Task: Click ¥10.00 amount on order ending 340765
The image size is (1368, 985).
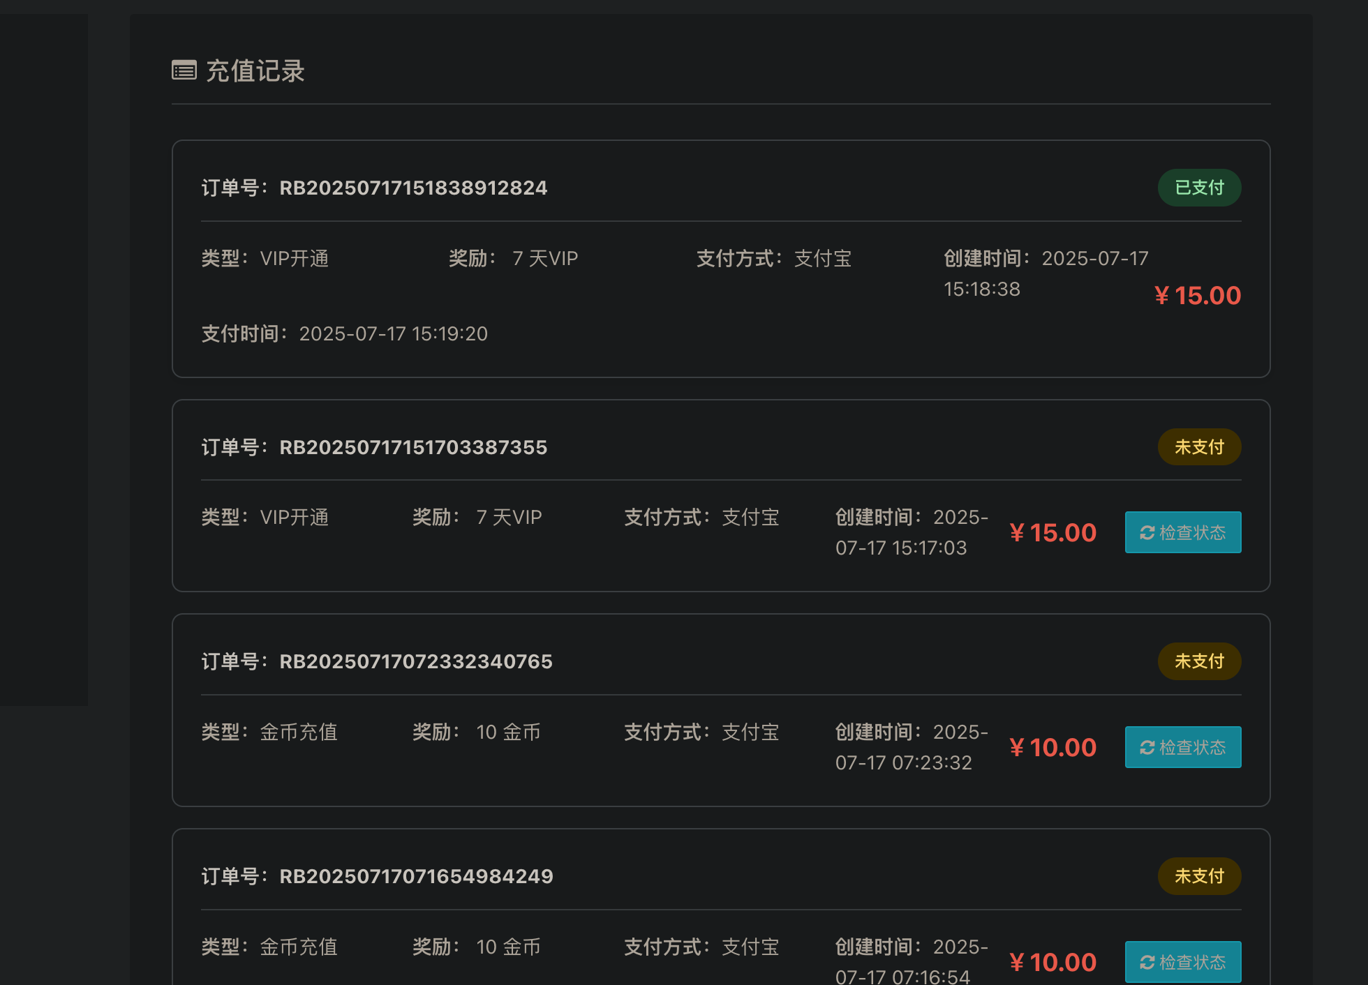Action: click(1053, 748)
